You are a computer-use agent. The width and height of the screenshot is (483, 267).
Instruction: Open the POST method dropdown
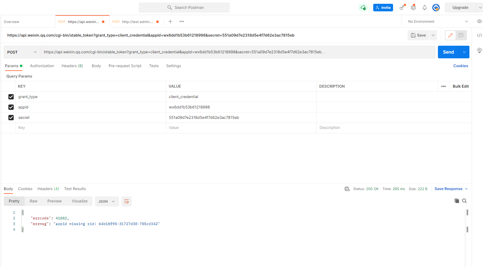click(x=22, y=52)
